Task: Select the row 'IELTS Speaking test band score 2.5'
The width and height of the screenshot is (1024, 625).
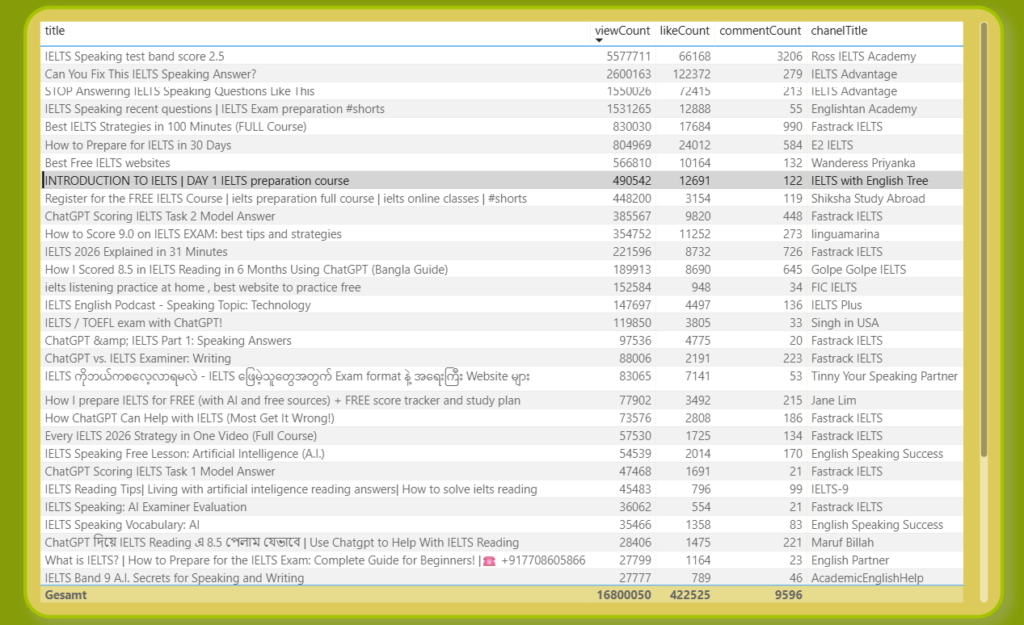Action: tap(135, 57)
